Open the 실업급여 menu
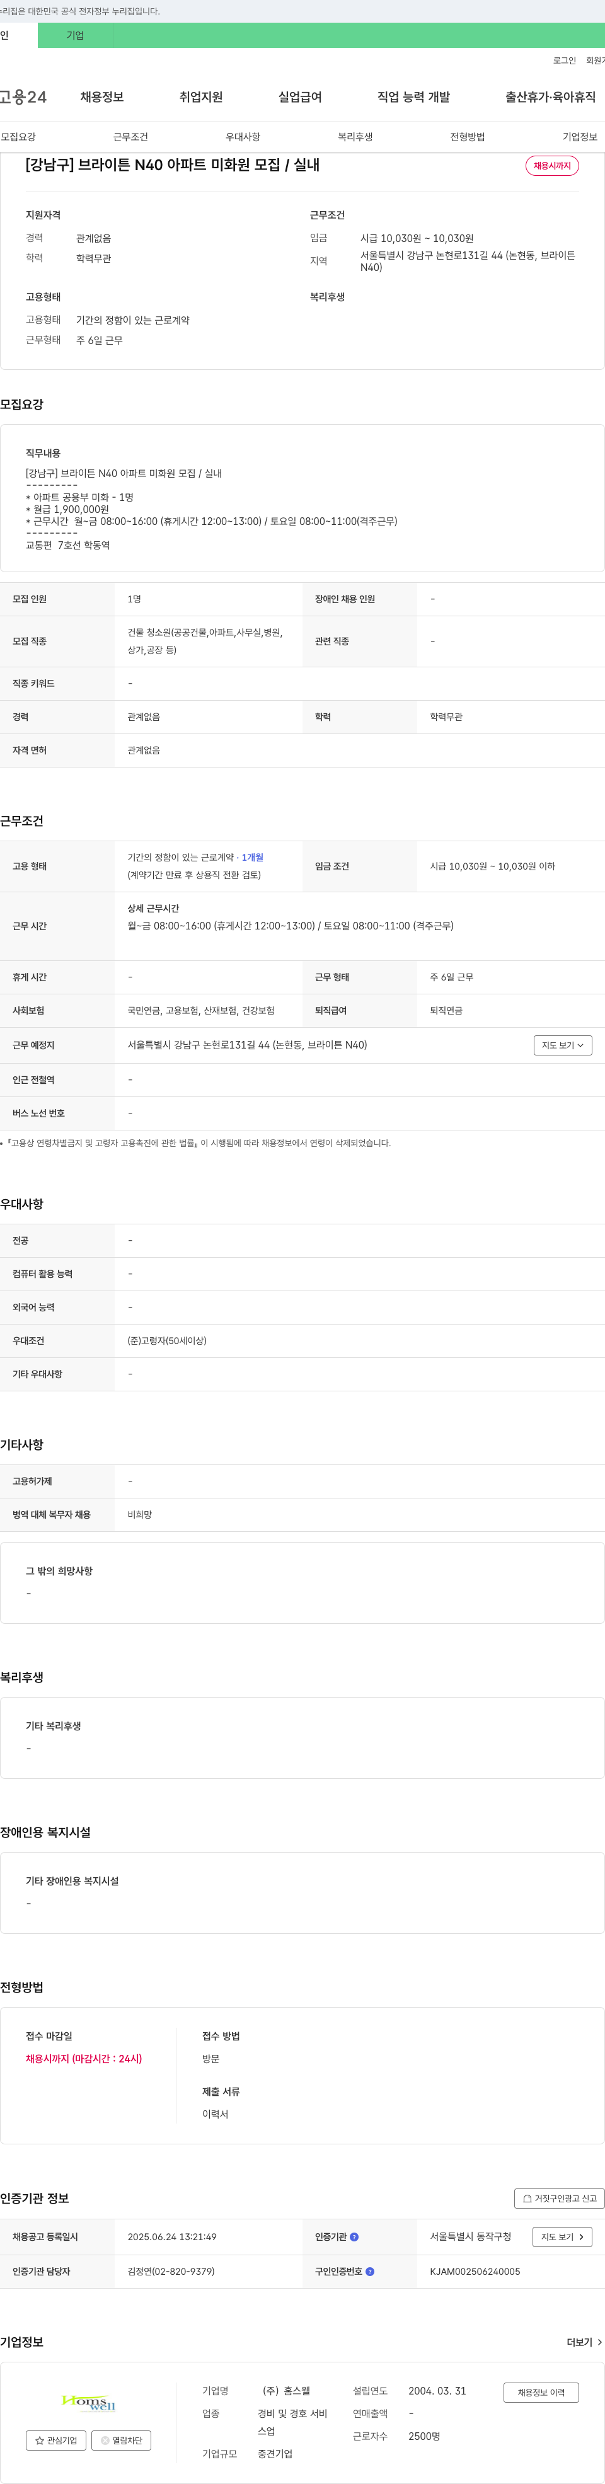This screenshot has height=2484, width=605. point(300,98)
